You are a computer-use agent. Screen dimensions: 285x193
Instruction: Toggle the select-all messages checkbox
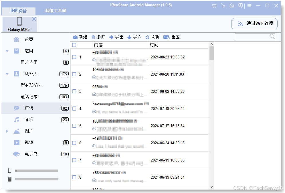pyautogui.click(x=74, y=45)
